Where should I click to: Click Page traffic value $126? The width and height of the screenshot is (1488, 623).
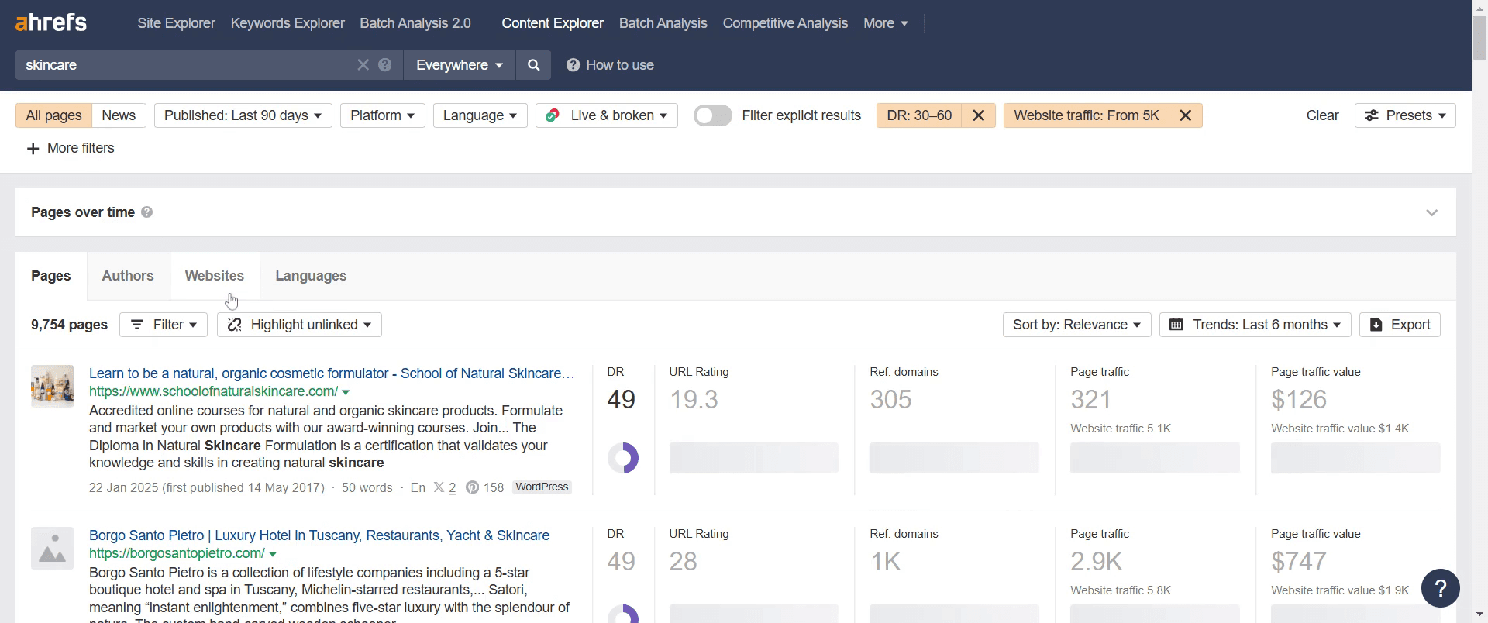(1299, 400)
